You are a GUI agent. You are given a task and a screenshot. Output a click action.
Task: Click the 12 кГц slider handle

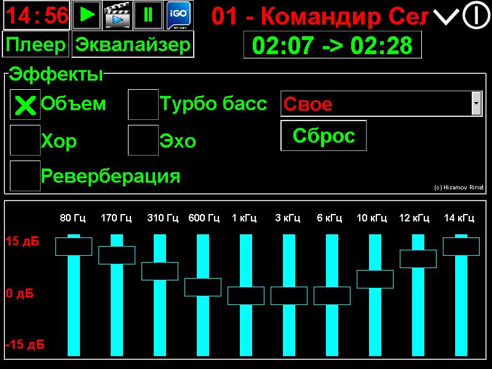point(418,259)
